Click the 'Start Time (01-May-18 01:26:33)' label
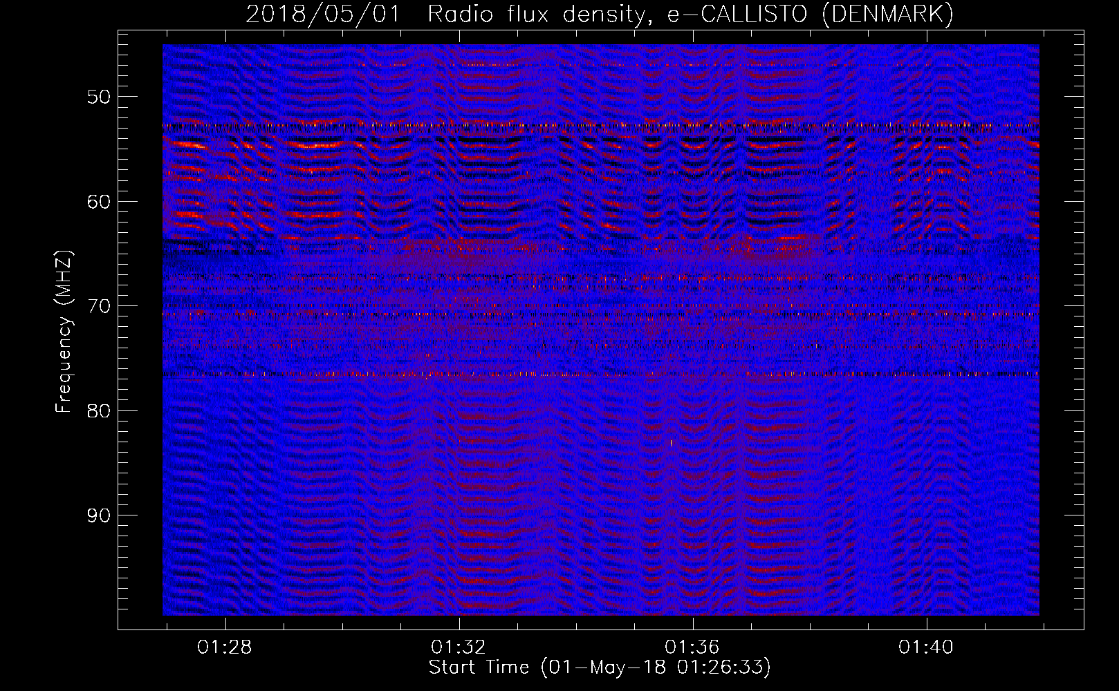Viewport: 1119px width, 691px height. click(x=600, y=668)
